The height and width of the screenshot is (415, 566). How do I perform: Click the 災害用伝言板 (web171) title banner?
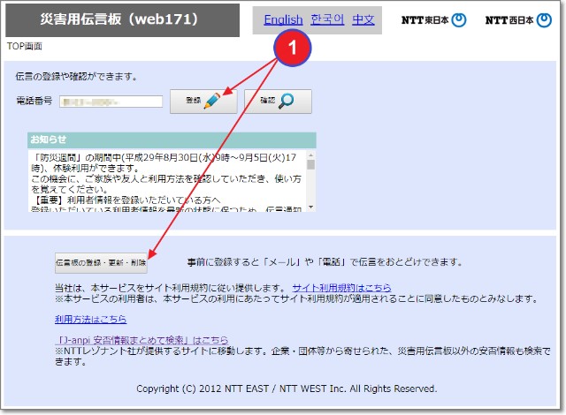coord(120,19)
